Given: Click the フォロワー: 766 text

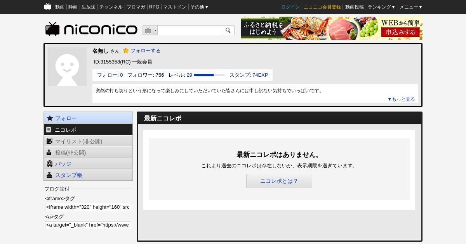Looking at the screenshot, I should tap(146, 75).
